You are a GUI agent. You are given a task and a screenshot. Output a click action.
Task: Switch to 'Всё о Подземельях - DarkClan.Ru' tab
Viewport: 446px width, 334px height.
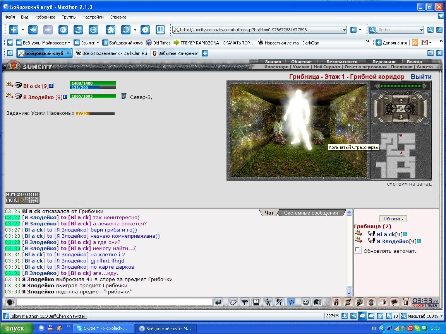point(111,53)
